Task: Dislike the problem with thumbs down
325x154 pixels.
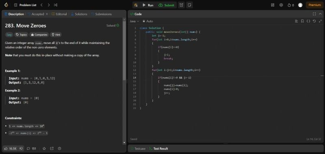Action: coord(21,148)
